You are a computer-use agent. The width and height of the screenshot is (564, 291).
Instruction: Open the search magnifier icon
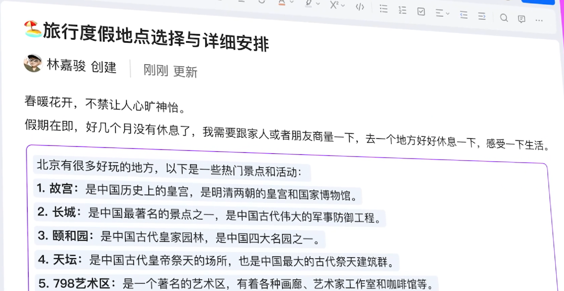click(x=504, y=18)
